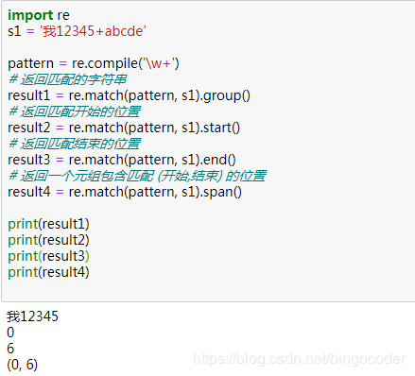Click the result3 end() assignment line
Screen dimensions: 415x376
(122, 160)
